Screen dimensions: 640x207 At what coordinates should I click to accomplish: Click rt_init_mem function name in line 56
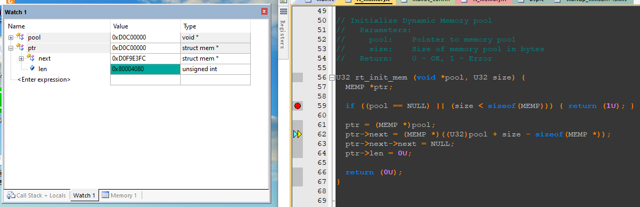pyautogui.click(x=380, y=77)
